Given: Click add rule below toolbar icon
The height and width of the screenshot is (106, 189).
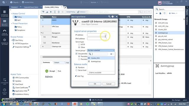Looking at the screenshot, I should click(x=47, y=12).
